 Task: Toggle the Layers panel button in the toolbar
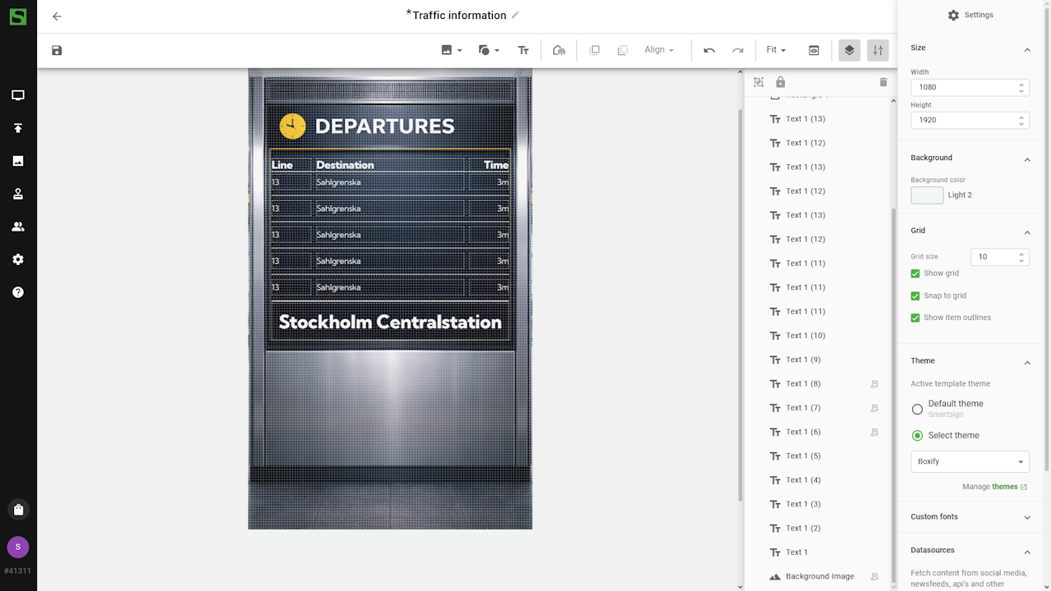[849, 50]
